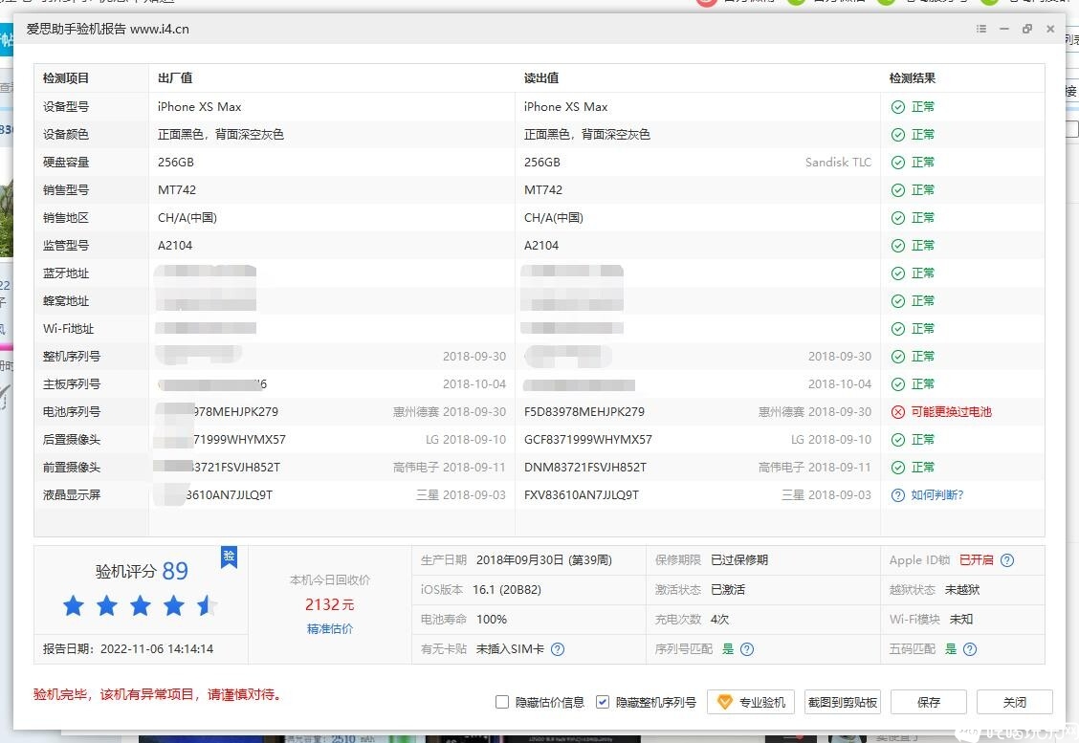
Task: Click the 激活状态 已激活 value
Action: click(727, 590)
